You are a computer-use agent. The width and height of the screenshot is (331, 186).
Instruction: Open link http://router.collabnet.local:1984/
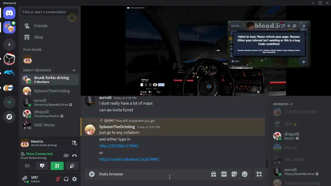(x=129, y=159)
